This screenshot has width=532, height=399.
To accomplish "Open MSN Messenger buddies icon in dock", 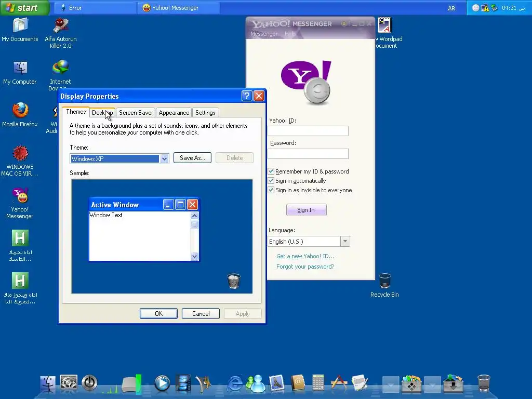I will 256,383.
